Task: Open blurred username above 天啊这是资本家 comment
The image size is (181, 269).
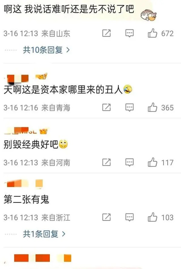Action: pos(17,78)
